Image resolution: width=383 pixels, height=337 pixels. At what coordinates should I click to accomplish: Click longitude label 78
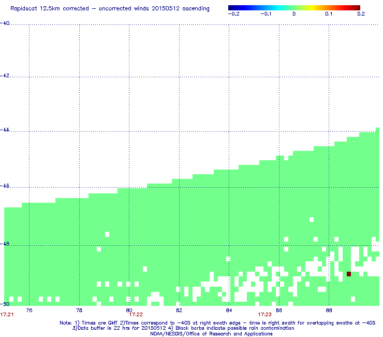[x=79, y=311]
